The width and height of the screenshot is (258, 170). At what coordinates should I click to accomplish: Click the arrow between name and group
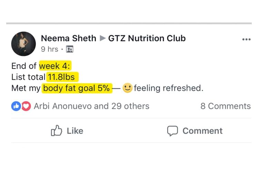[x=102, y=38]
